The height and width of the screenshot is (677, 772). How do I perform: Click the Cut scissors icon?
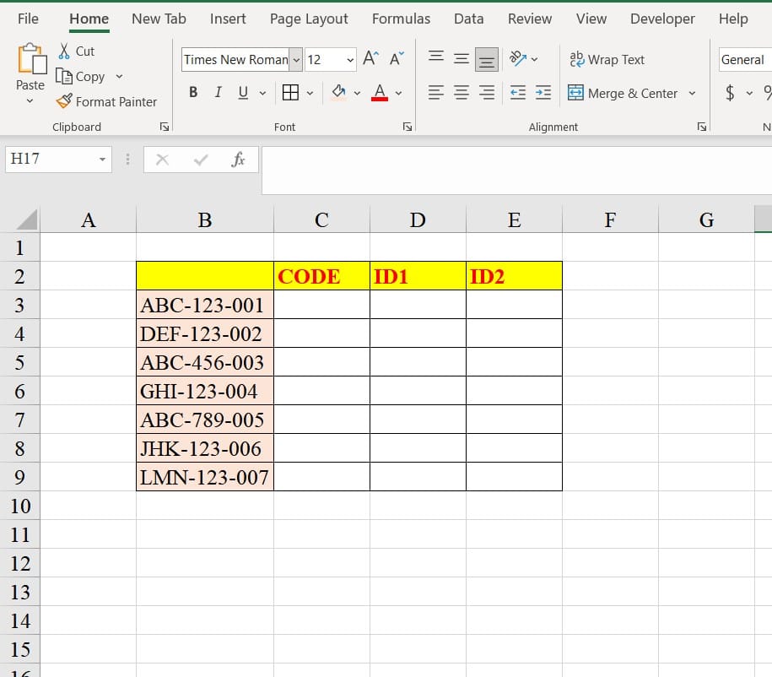click(x=64, y=51)
